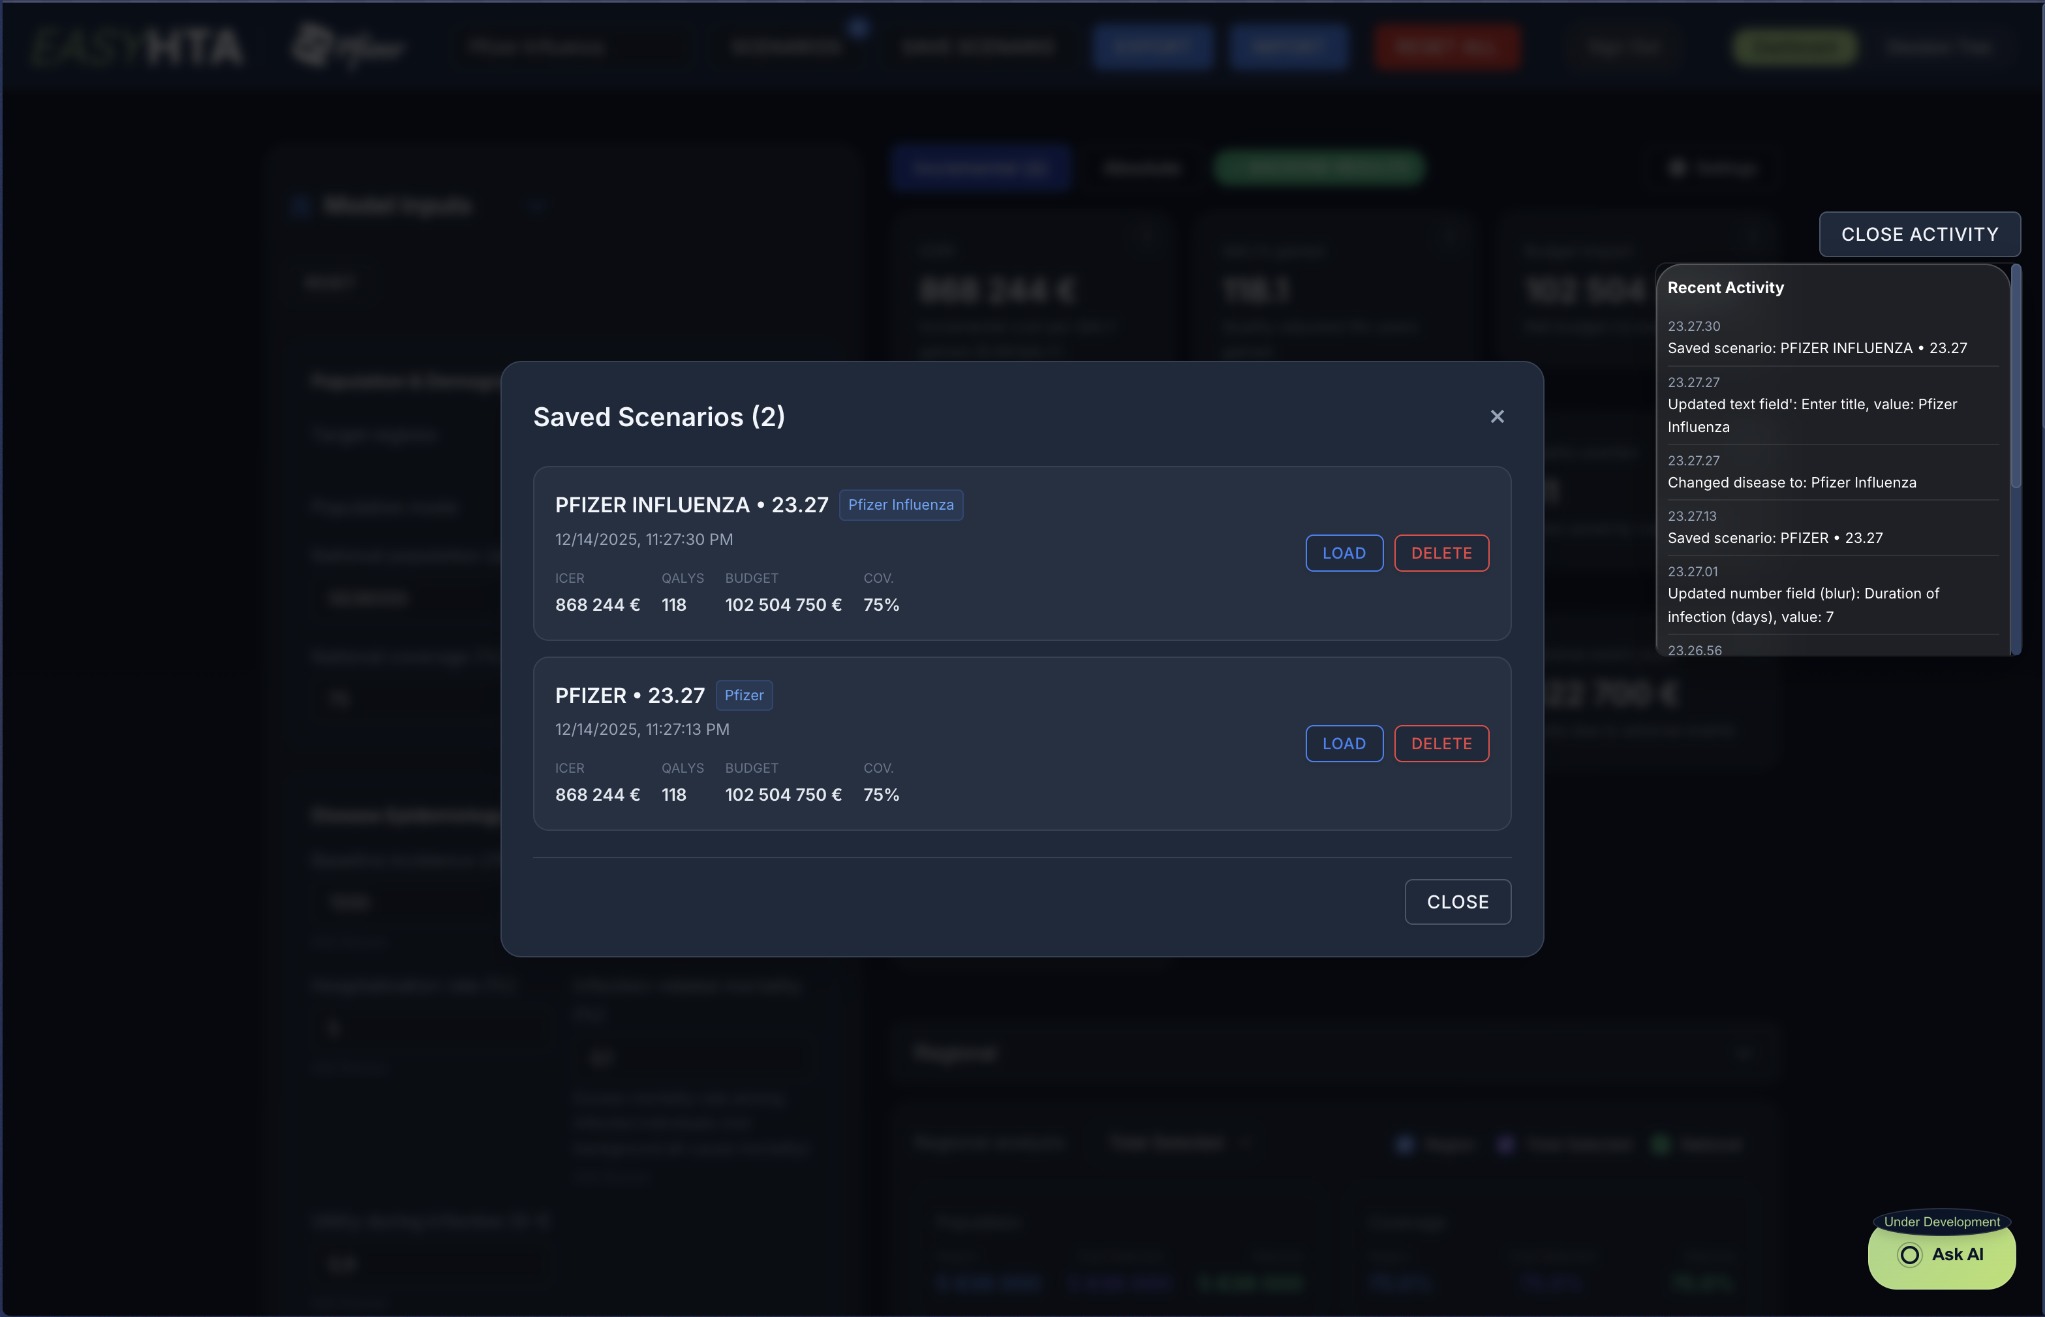Click the Saved Scenarios (2) heading
Image resolution: width=2045 pixels, height=1317 pixels.
pos(659,416)
